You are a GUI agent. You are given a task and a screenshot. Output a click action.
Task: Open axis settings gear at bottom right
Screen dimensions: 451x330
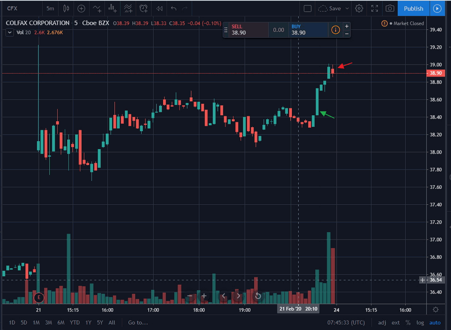click(x=436, y=310)
